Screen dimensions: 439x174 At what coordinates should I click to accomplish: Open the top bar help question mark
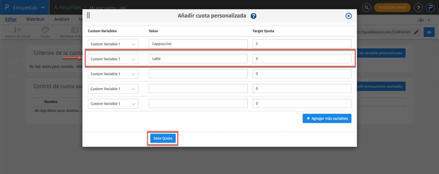[x=418, y=7]
